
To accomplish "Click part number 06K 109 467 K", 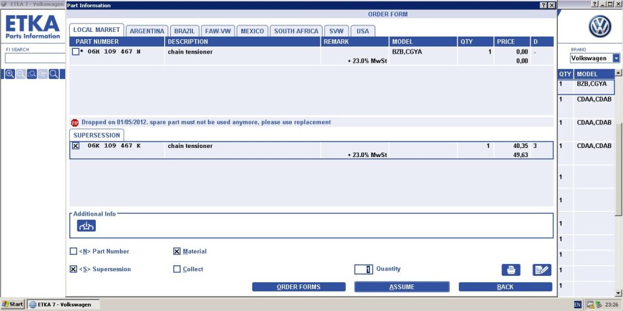I will [x=114, y=146].
